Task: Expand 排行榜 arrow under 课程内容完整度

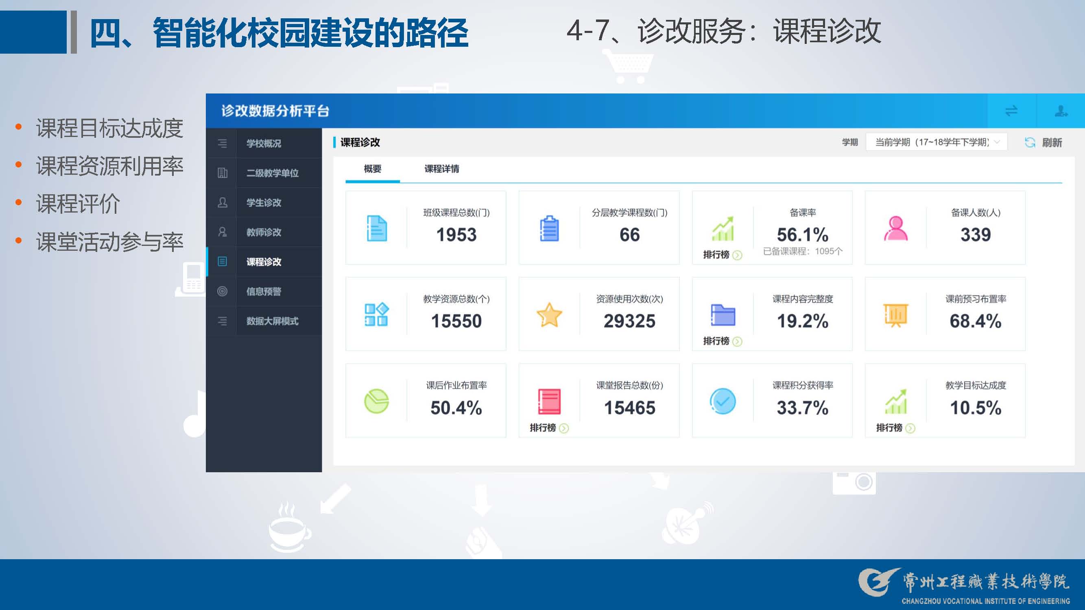Action: point(737,341)
